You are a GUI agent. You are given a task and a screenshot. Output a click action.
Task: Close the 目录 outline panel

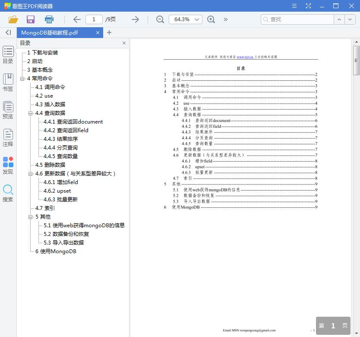[124, 43]
